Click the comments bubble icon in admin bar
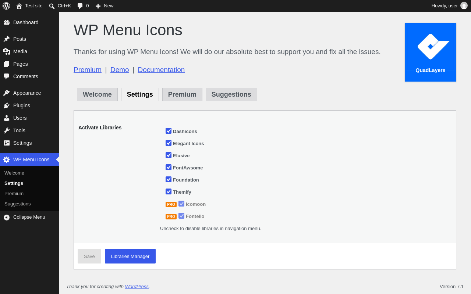The height and width of the screenshot is (294, 471). pos(80,6)
